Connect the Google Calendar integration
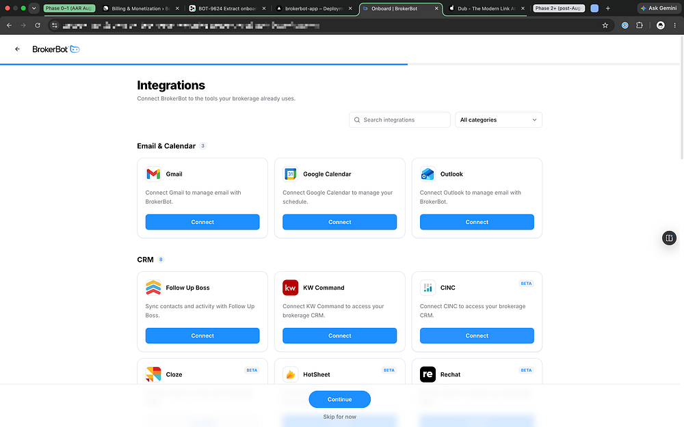 340,222
